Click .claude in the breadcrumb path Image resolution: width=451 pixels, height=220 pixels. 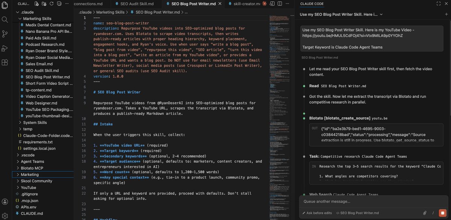[x=85, y=12]
